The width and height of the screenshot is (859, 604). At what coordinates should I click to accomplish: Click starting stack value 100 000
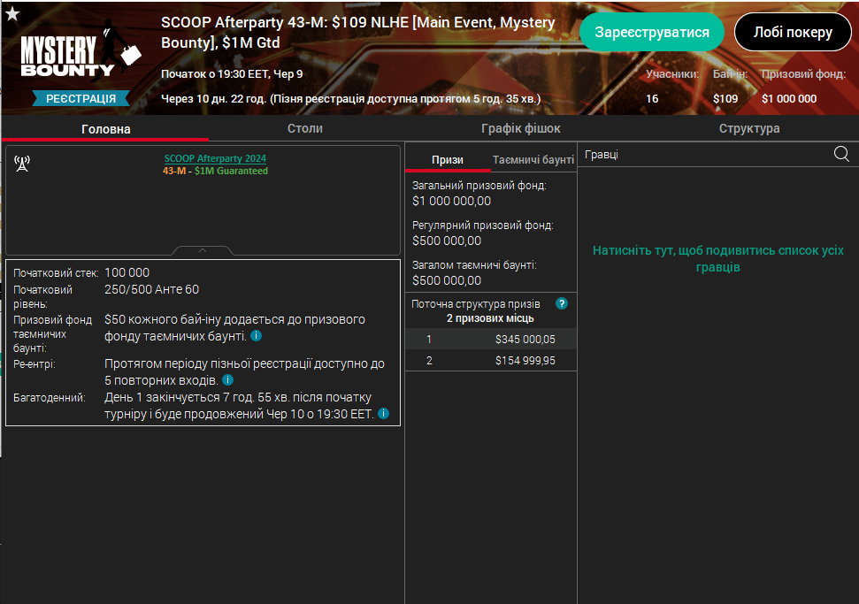127,272
